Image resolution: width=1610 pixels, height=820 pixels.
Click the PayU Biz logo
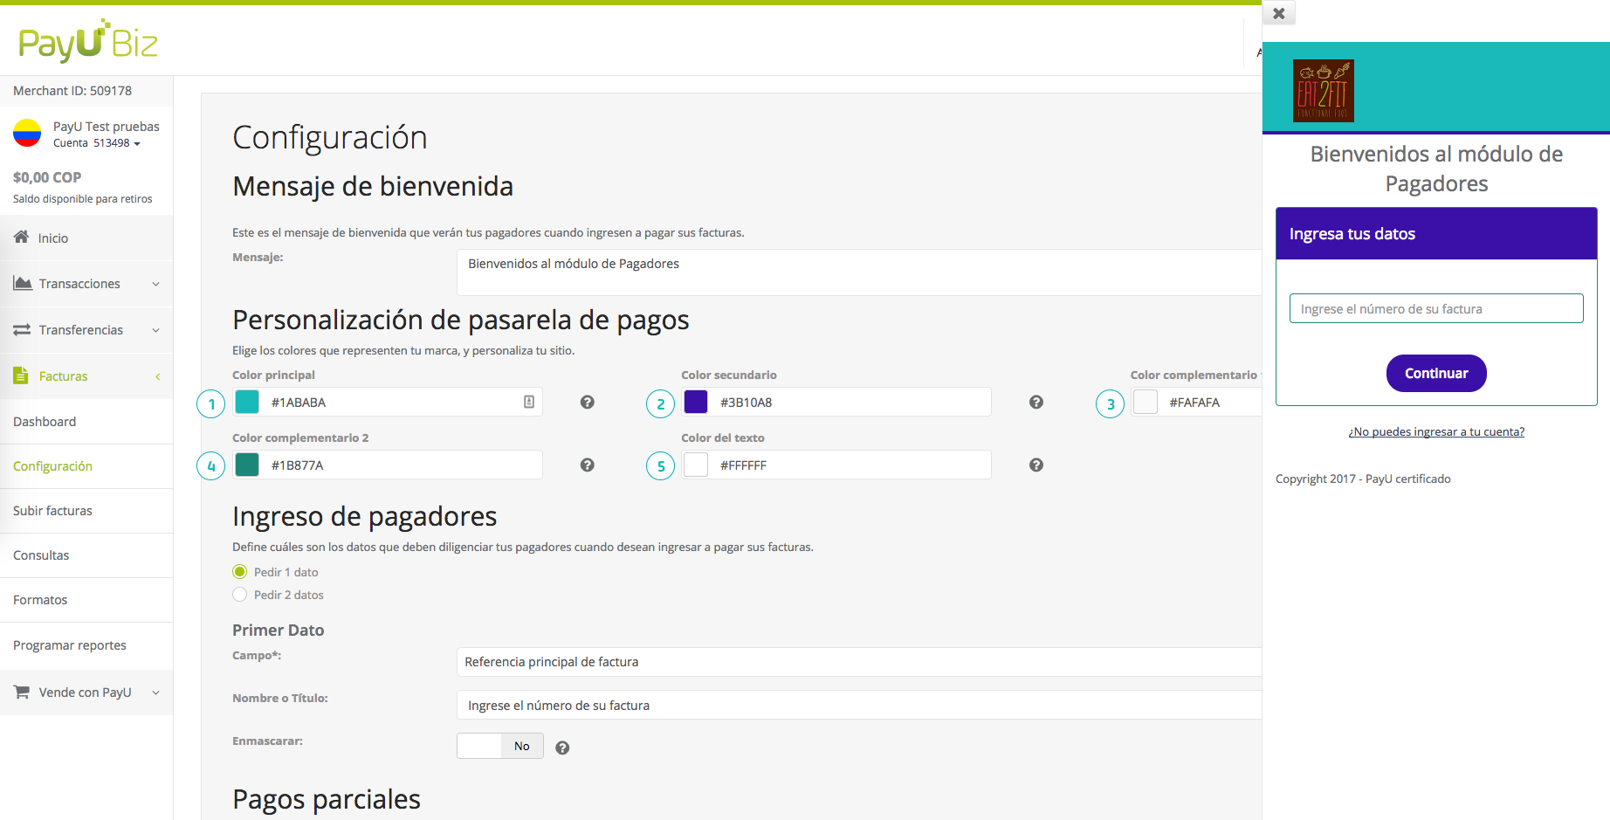[x=86, y=40]
